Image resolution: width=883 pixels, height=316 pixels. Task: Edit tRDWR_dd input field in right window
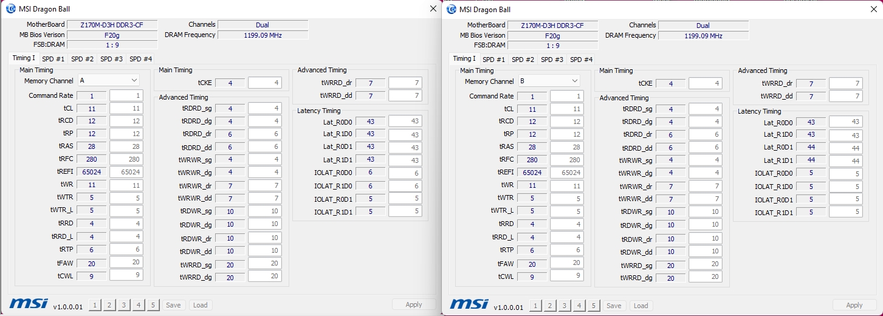706,251
